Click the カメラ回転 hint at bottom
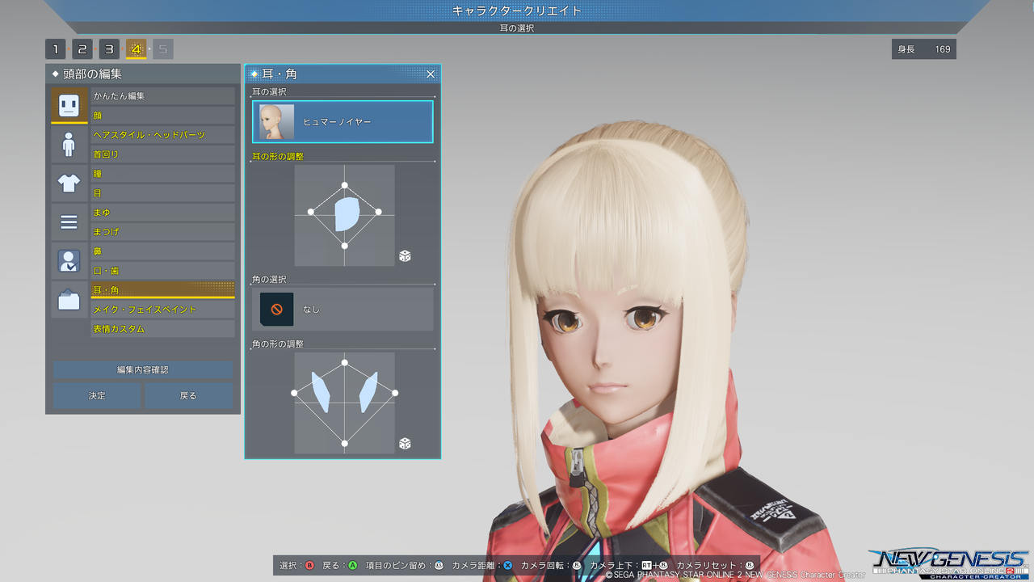Image resolution: width=1034 pixels, height=582 pixels. (551, 565)
